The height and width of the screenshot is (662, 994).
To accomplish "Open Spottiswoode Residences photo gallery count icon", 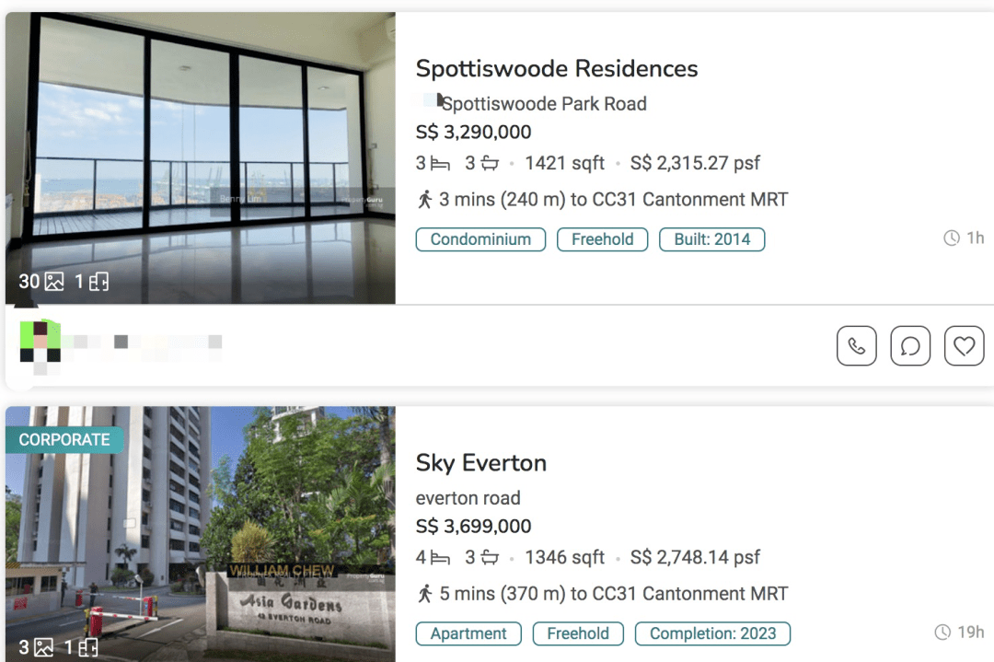I will click(x=54, y=282).
